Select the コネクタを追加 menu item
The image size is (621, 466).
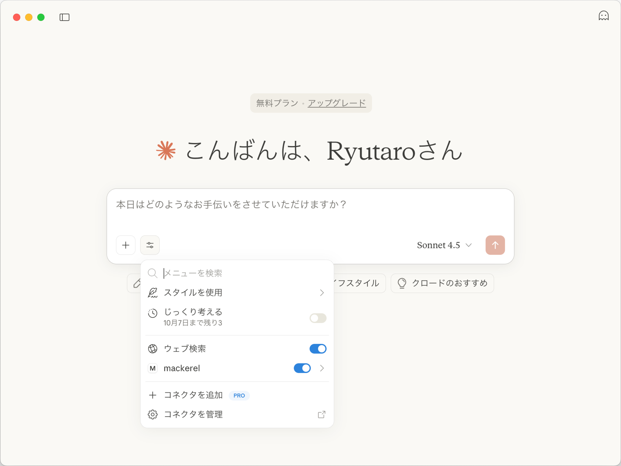pyautogui.click(x=193, y=395)
